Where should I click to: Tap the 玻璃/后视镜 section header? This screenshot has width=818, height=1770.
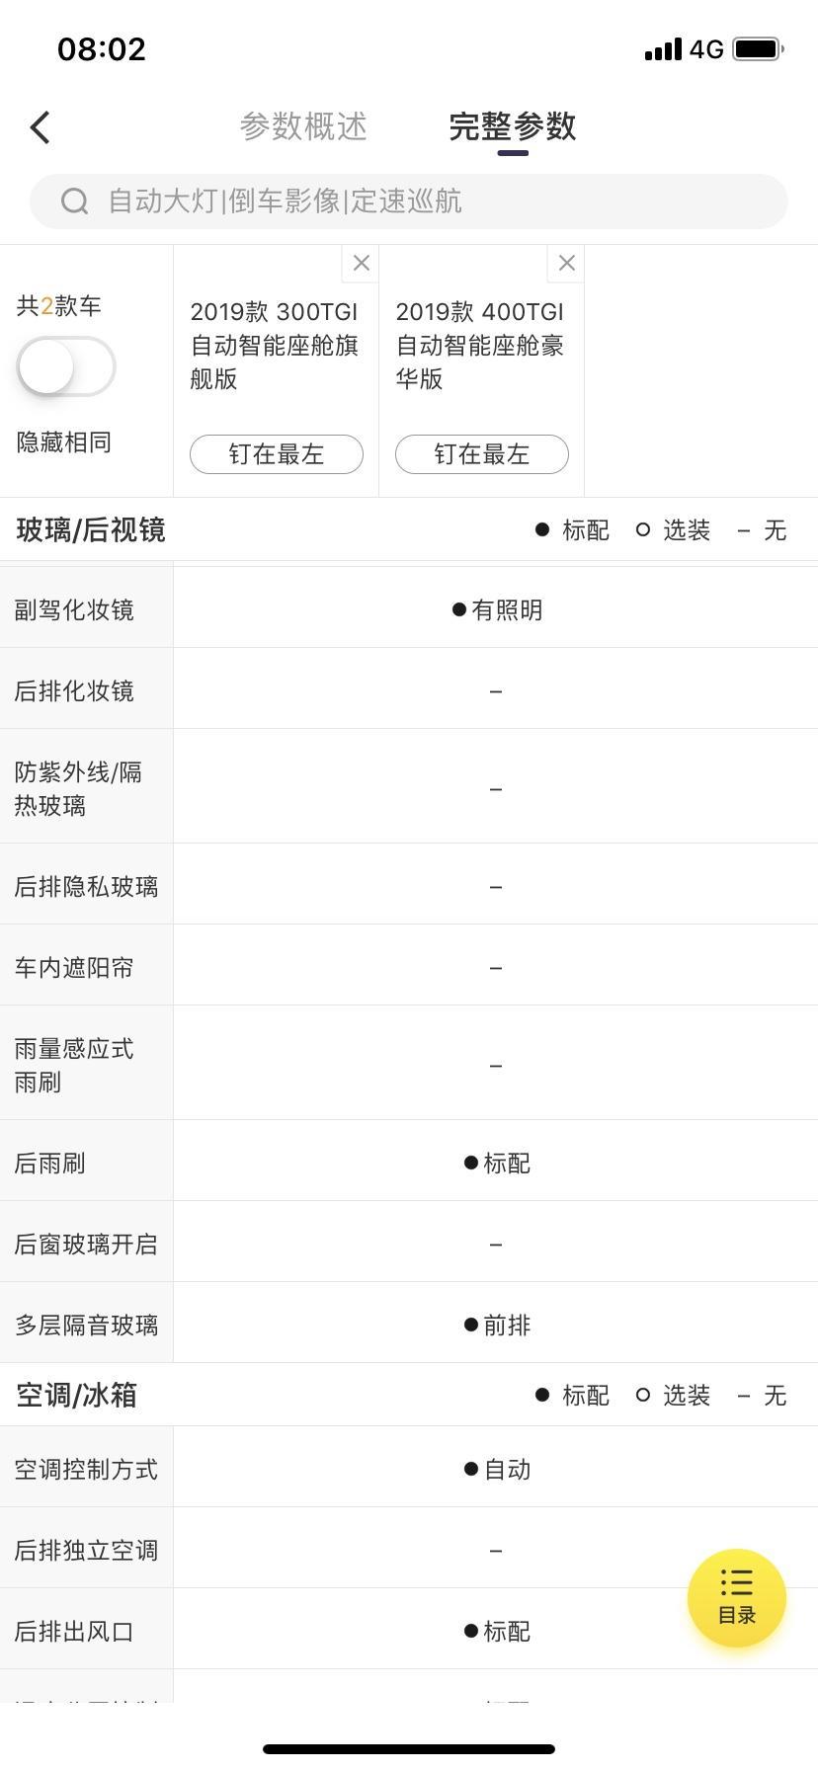tap(91, 530)
